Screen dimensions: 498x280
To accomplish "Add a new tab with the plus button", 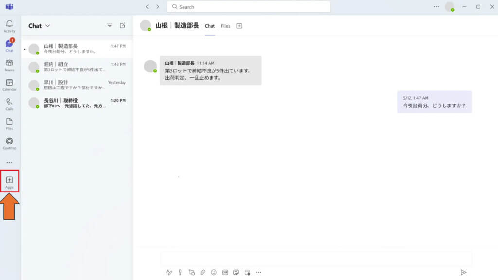I will point(239,26).
